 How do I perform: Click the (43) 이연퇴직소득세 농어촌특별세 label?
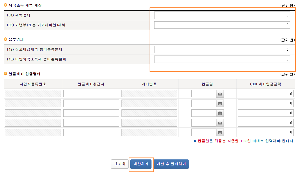(36, 59)
